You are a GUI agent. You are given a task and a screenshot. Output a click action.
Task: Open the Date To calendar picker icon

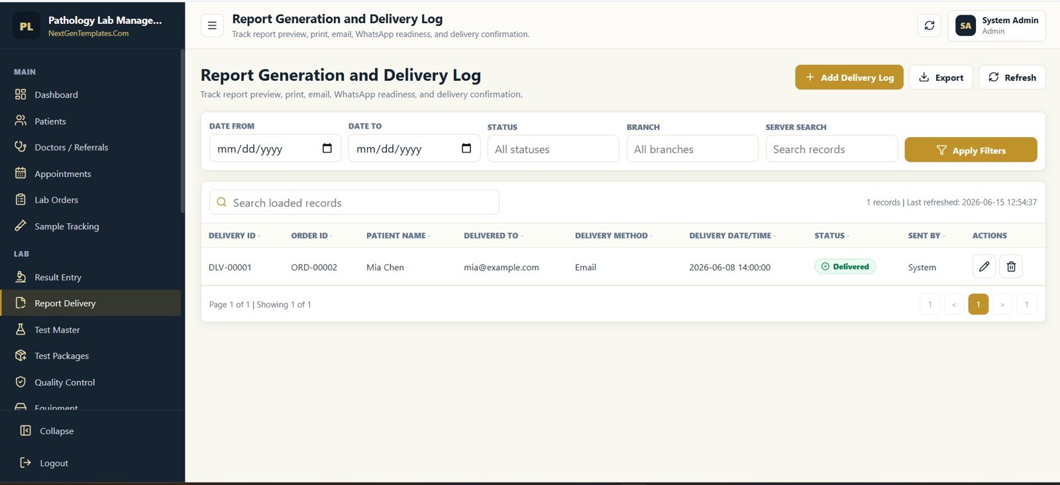point(466,148)
